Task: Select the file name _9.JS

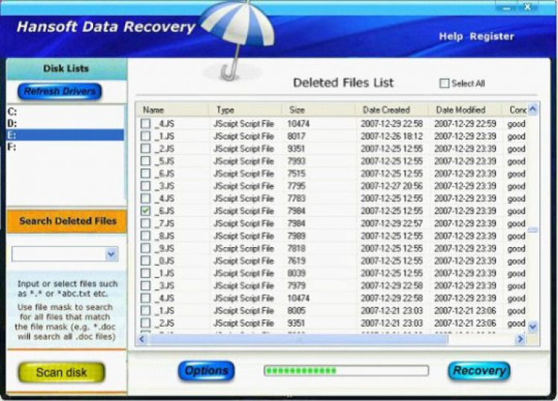Action: click(x=164, y=248)
